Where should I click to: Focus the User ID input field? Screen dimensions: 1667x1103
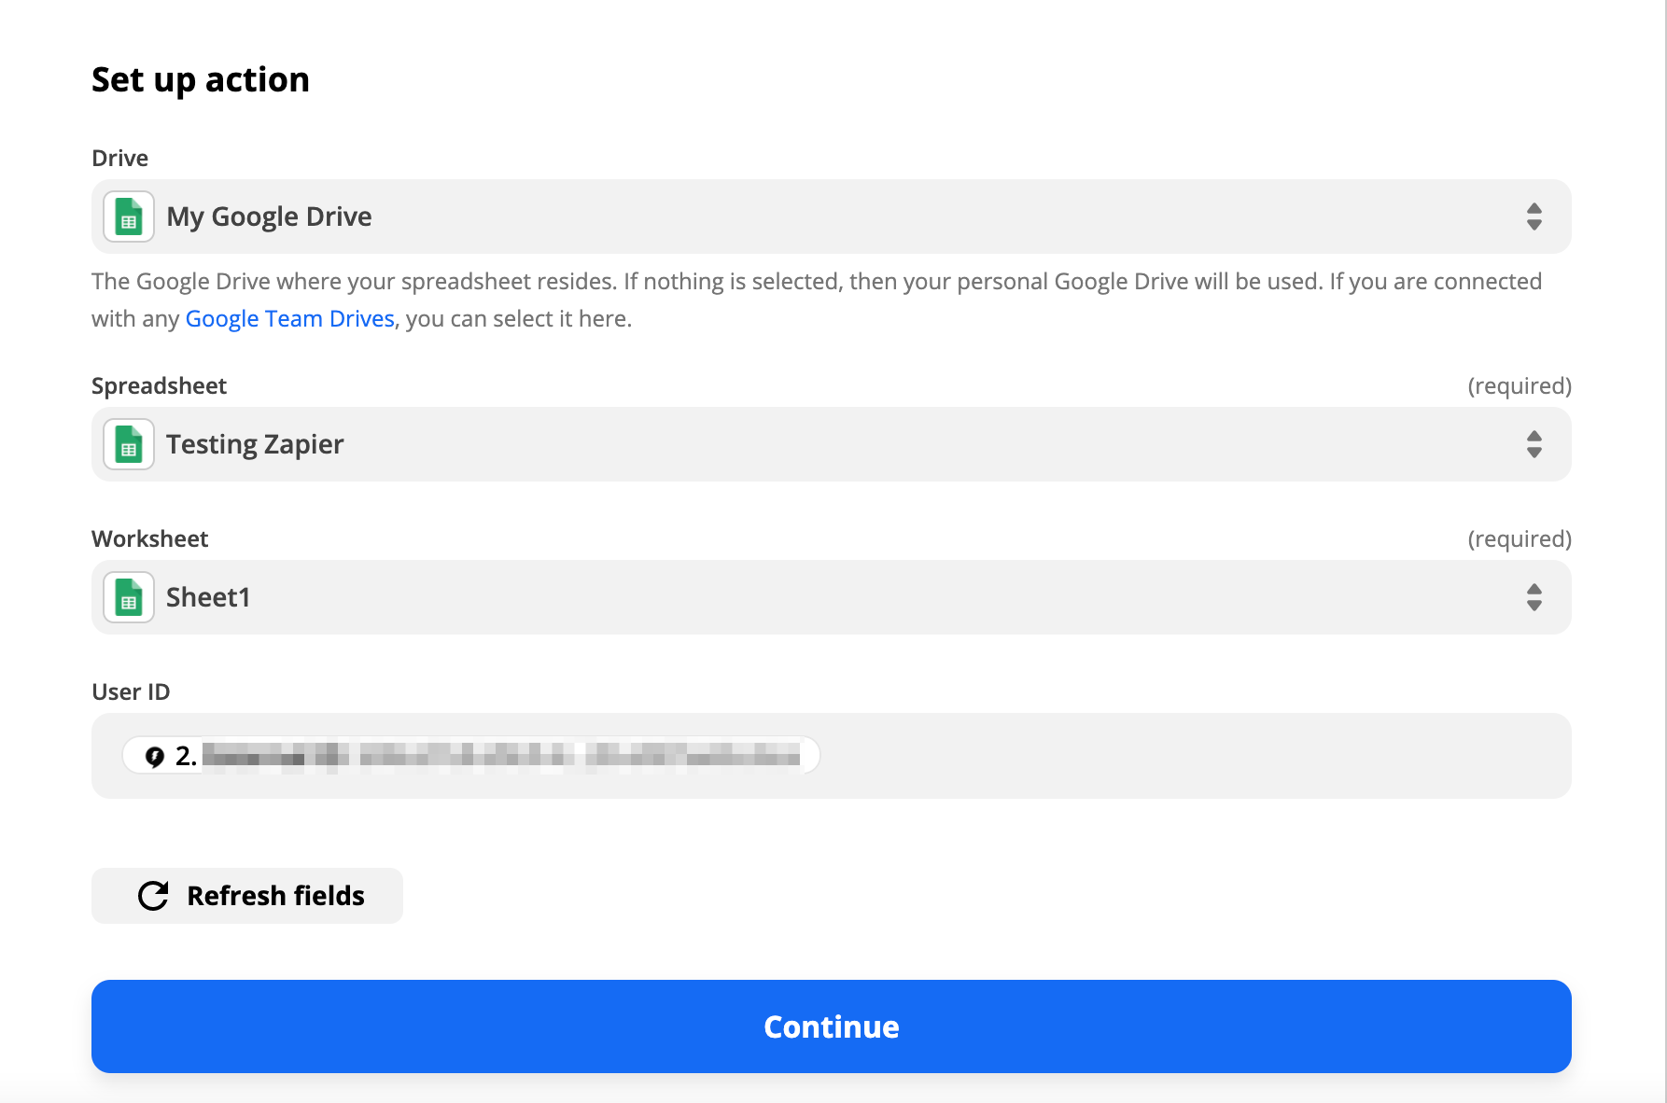tap(832, 756)
